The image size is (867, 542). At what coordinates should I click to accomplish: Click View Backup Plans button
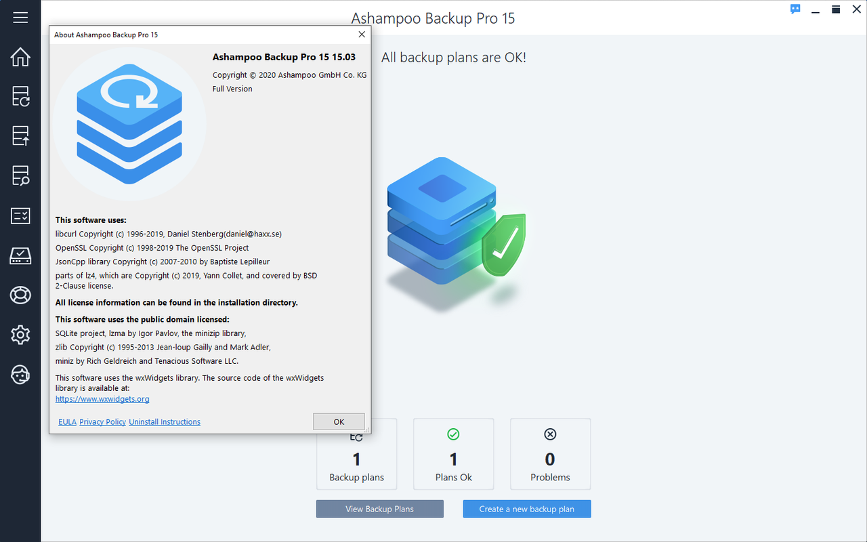(x=379, y=509)
